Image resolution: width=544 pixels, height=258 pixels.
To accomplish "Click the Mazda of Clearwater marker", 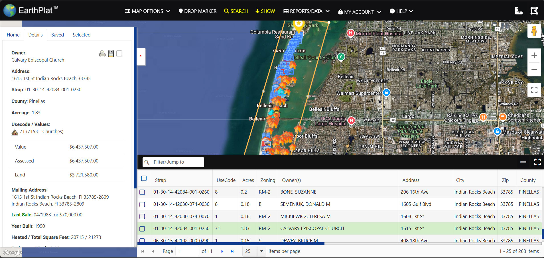I will [x=497, y=131].
